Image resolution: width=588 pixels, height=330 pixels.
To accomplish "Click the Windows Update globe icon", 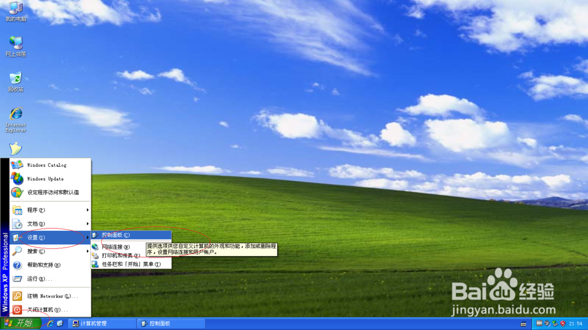I will (x=17, y=179).
